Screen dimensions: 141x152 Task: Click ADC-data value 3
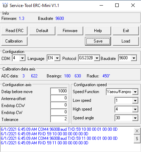tap(24, 76)
